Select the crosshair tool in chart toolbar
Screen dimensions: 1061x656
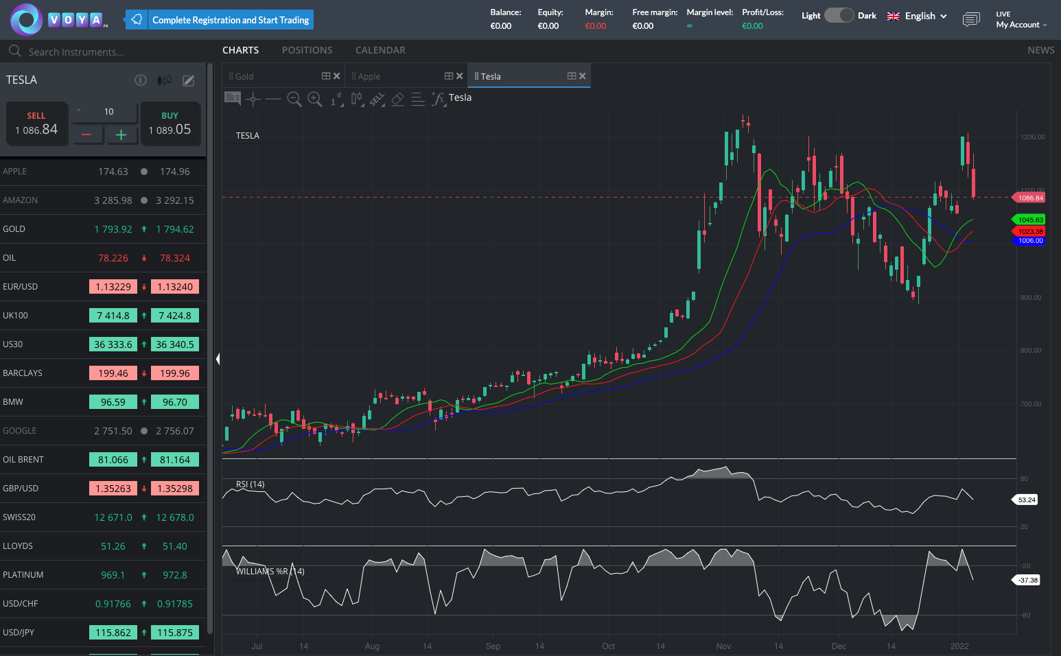point(253,99)
